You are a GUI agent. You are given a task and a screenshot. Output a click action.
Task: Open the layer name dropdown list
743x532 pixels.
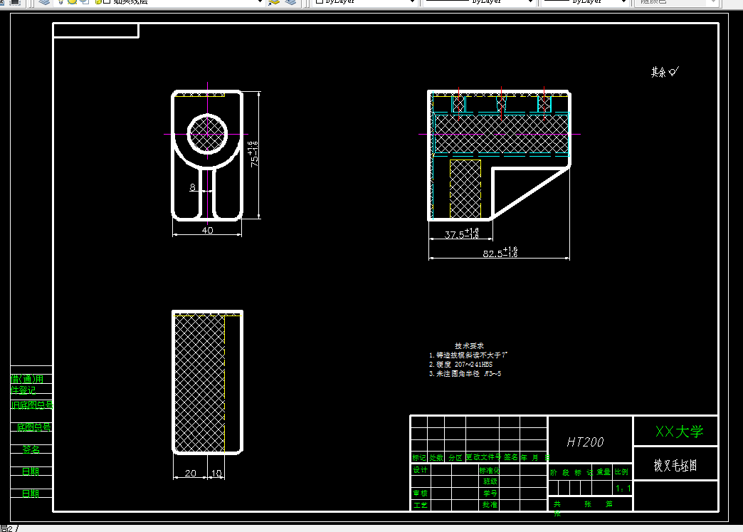point(260,2)
